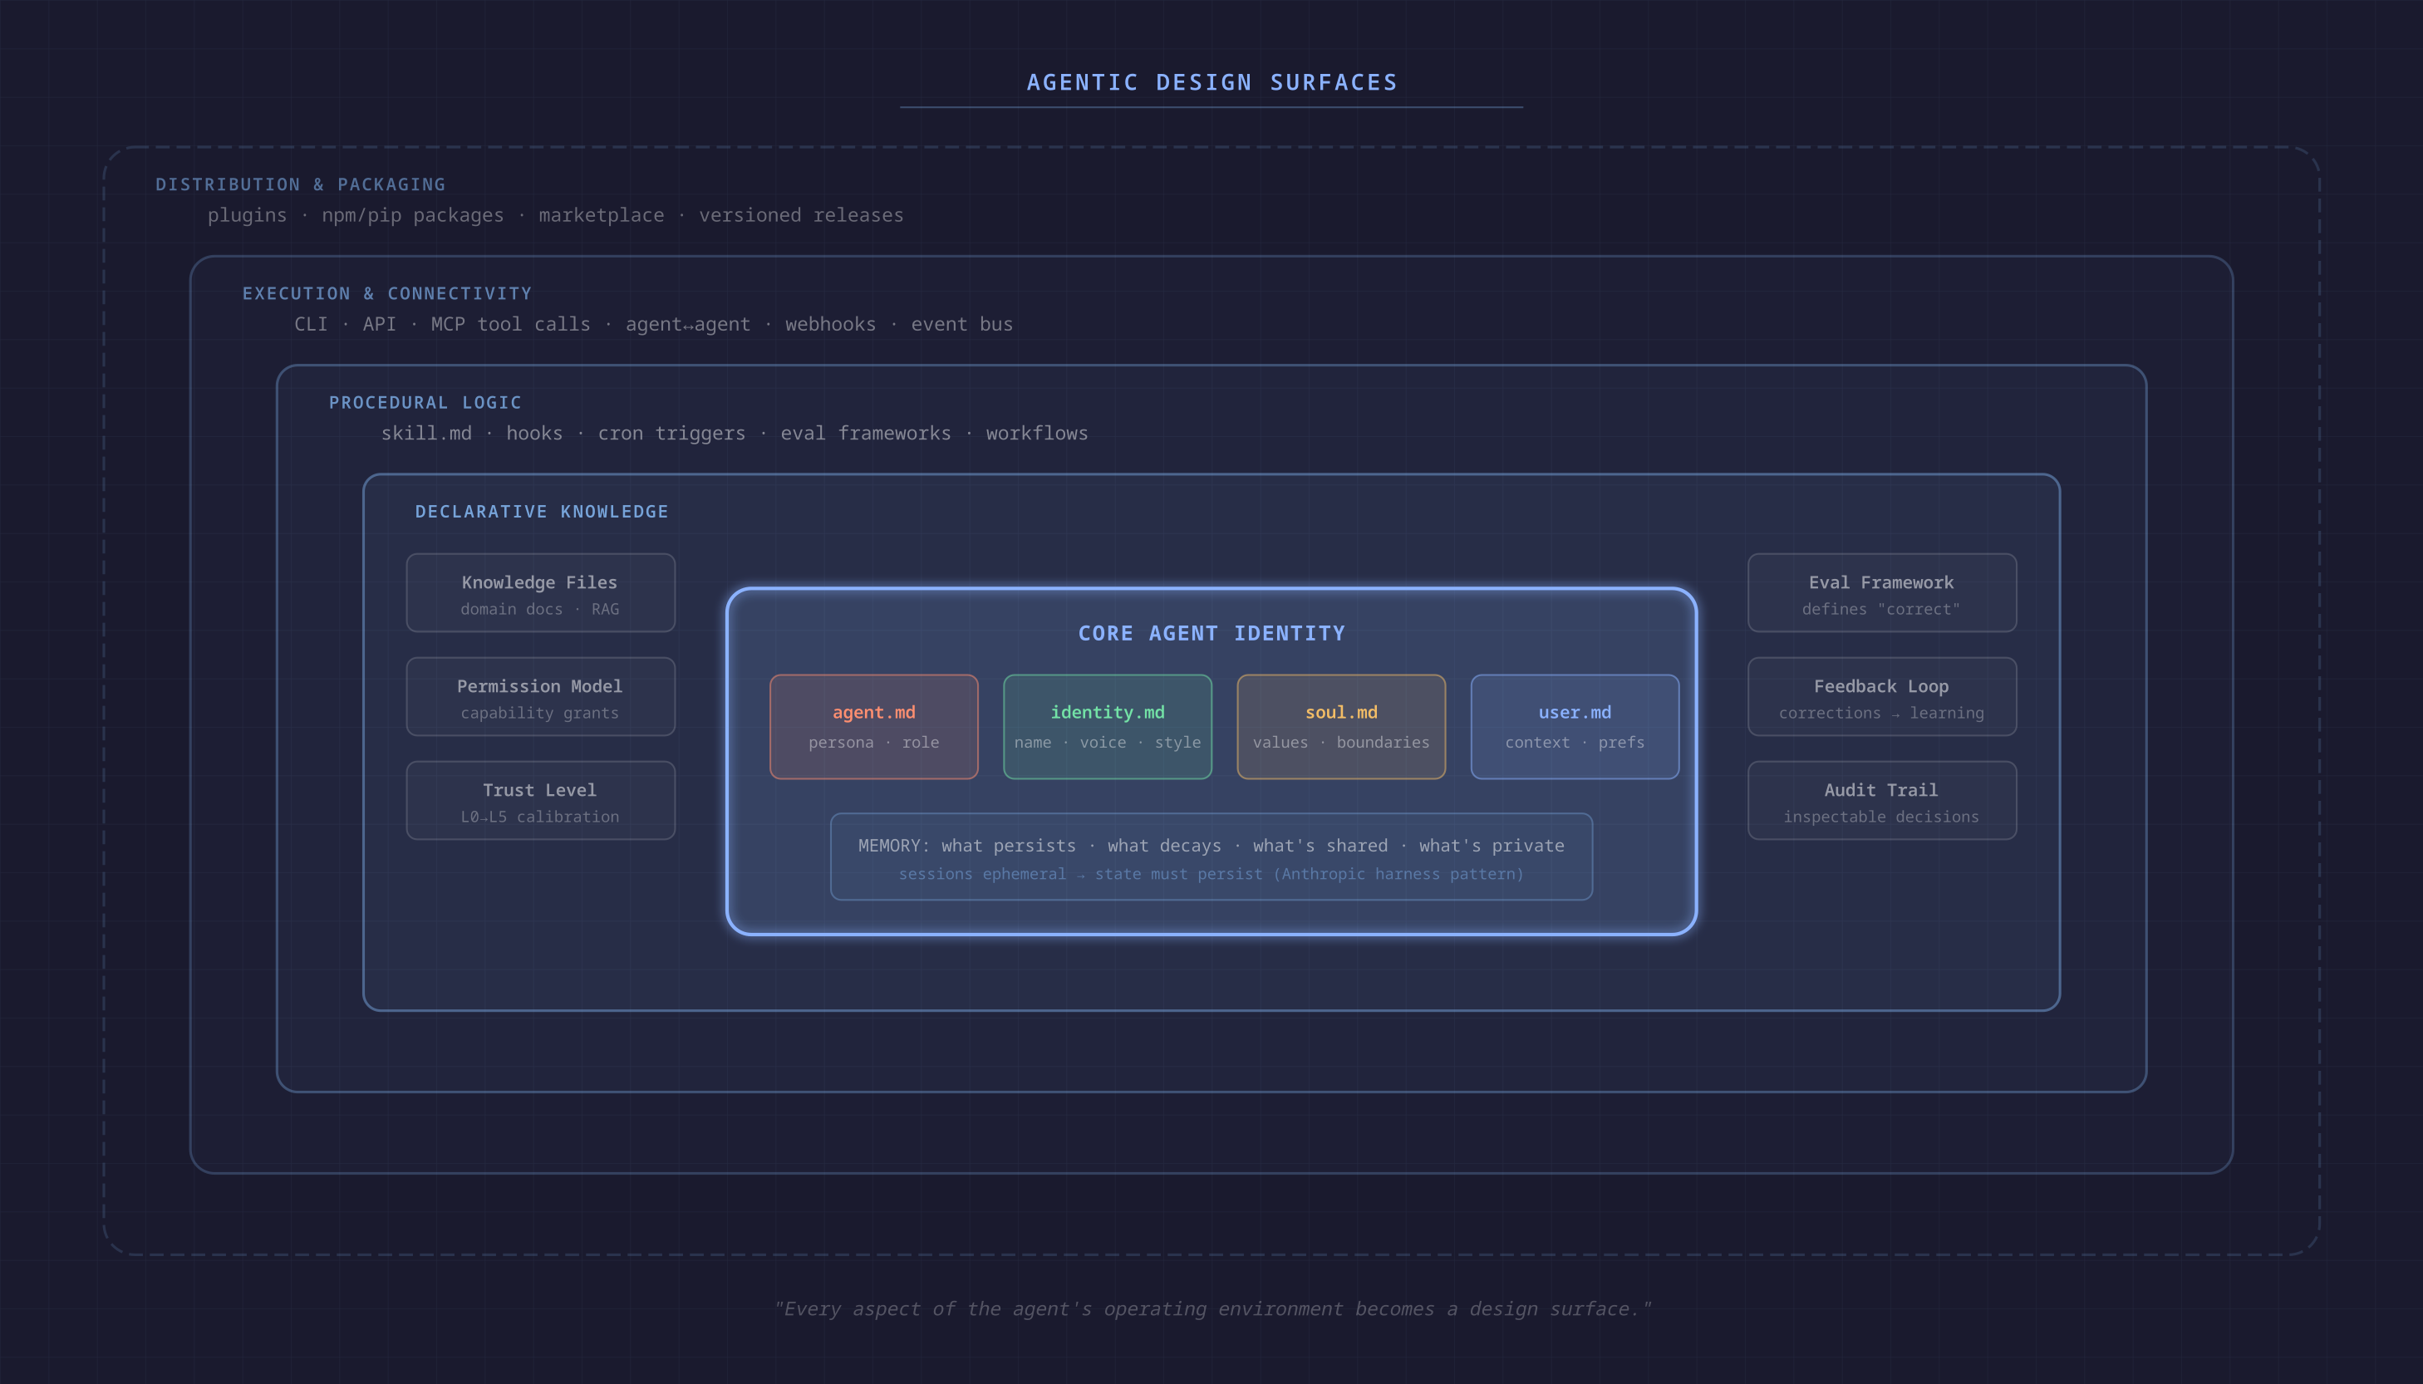
Task: Click the agent.md card
Action: tap(873, 727)
